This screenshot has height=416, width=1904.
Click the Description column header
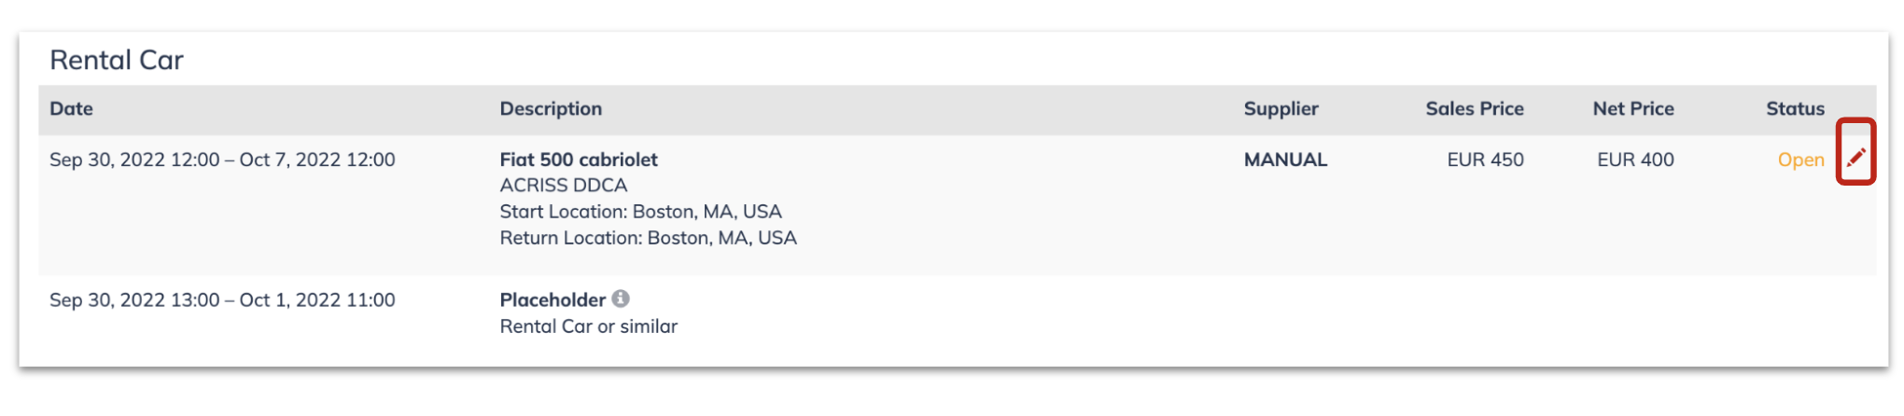pos(551,108)
